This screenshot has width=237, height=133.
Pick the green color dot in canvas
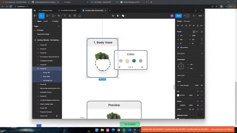point(134,61)
